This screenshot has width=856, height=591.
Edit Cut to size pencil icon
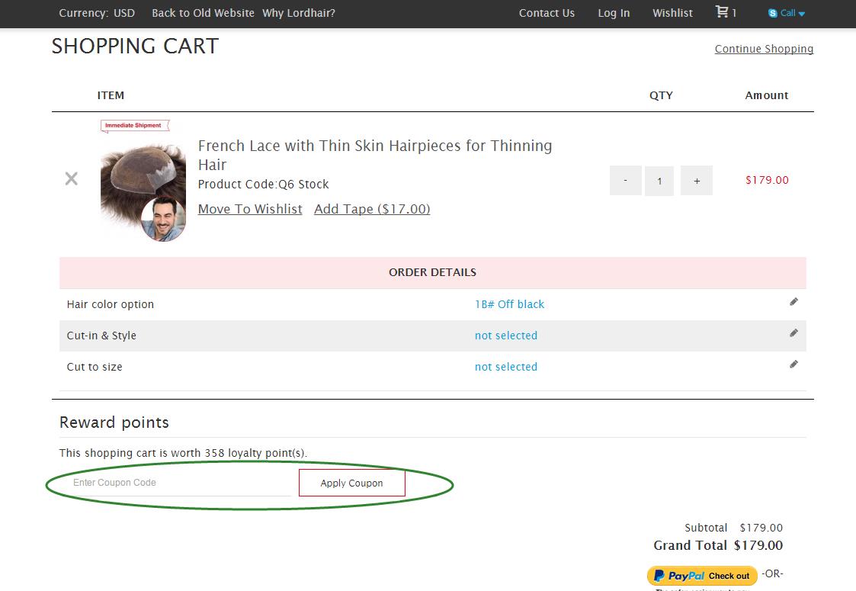793,365
